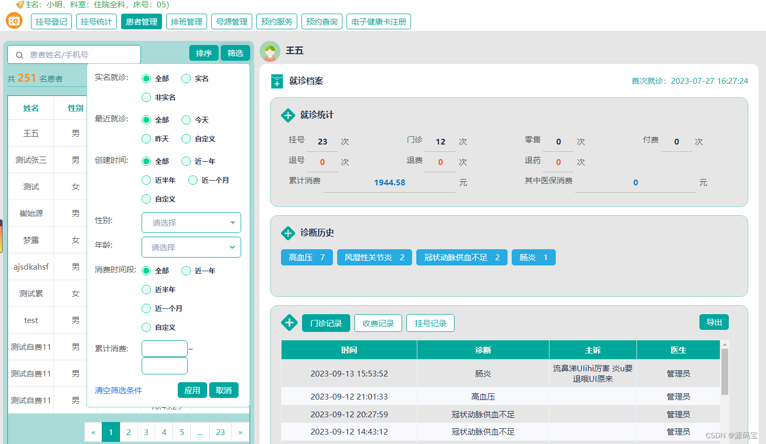Viewport: 766px width, 444px height.
Task: Click the 清空筛选条件 link
Action: click(118, 390)
